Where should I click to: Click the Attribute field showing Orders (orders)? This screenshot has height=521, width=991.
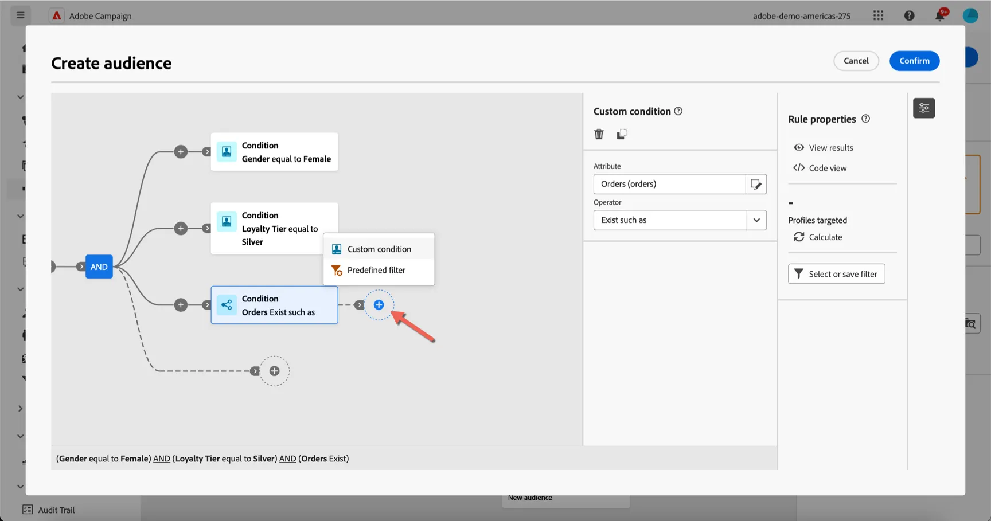click(x=669, y=184)
